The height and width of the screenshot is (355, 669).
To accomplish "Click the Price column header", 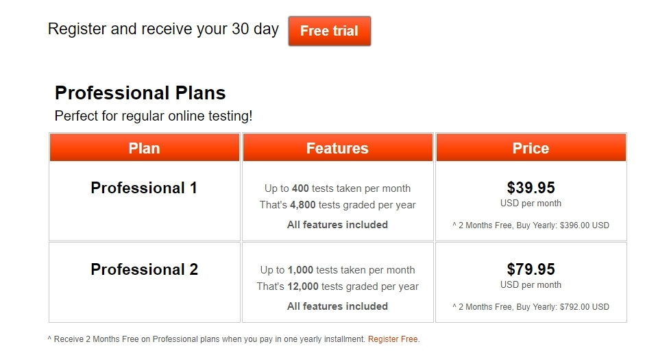I will tap(531, 148).
